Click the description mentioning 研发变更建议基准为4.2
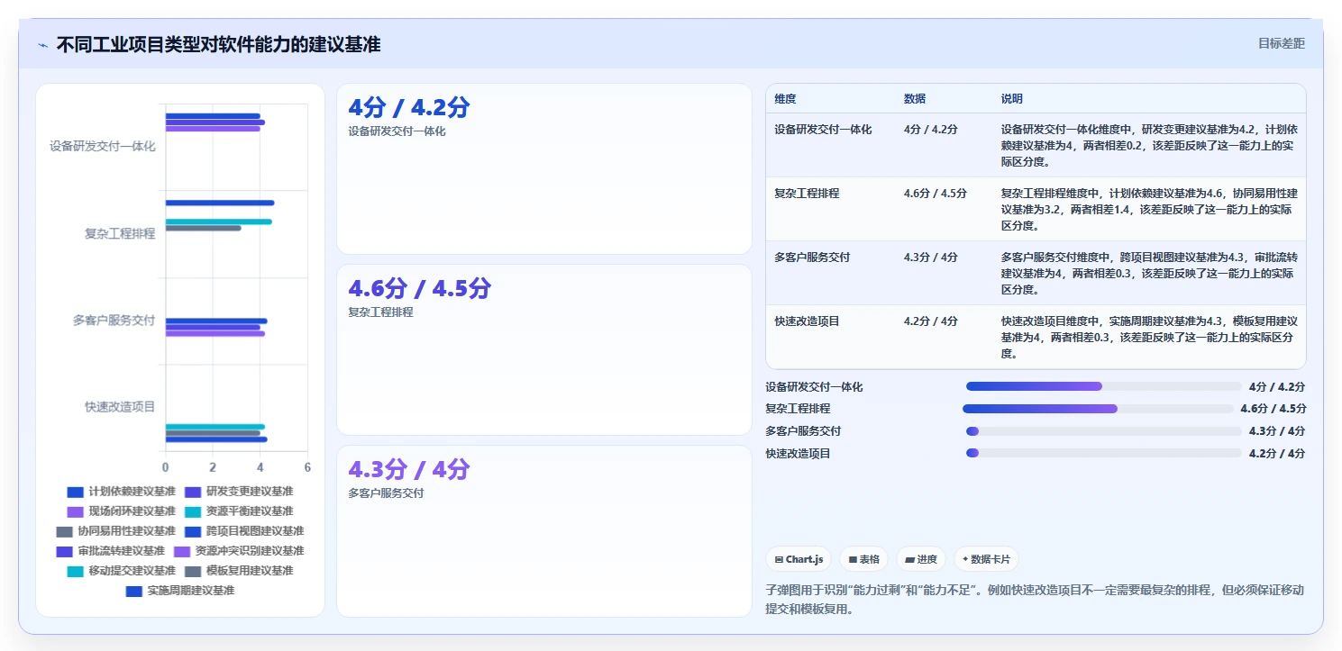 pos(1149,145)
